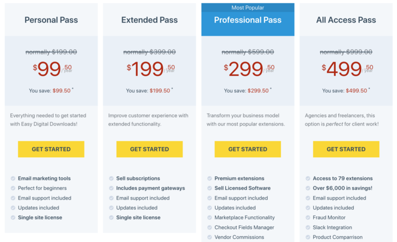Click checkmark icon beside Premium extensions
397x242 pixels.
210,178
